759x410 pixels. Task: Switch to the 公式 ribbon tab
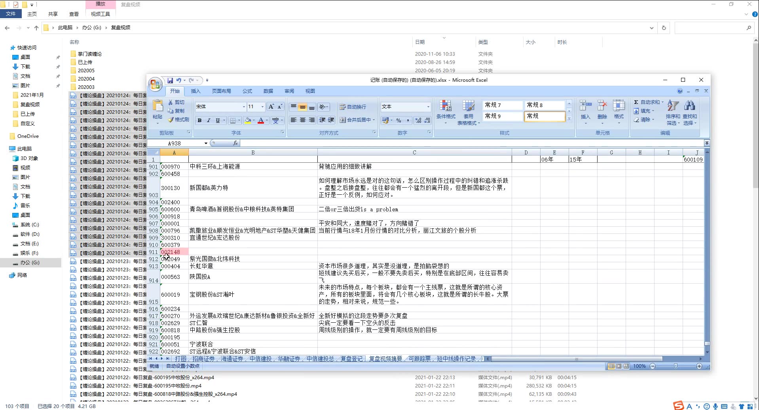(247, 91)
